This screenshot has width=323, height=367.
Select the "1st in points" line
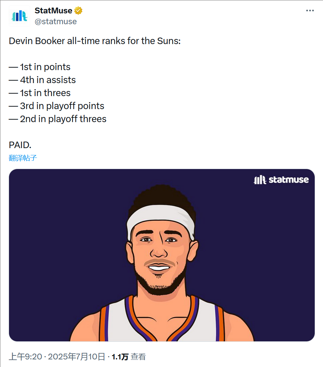tap(39, 67)
